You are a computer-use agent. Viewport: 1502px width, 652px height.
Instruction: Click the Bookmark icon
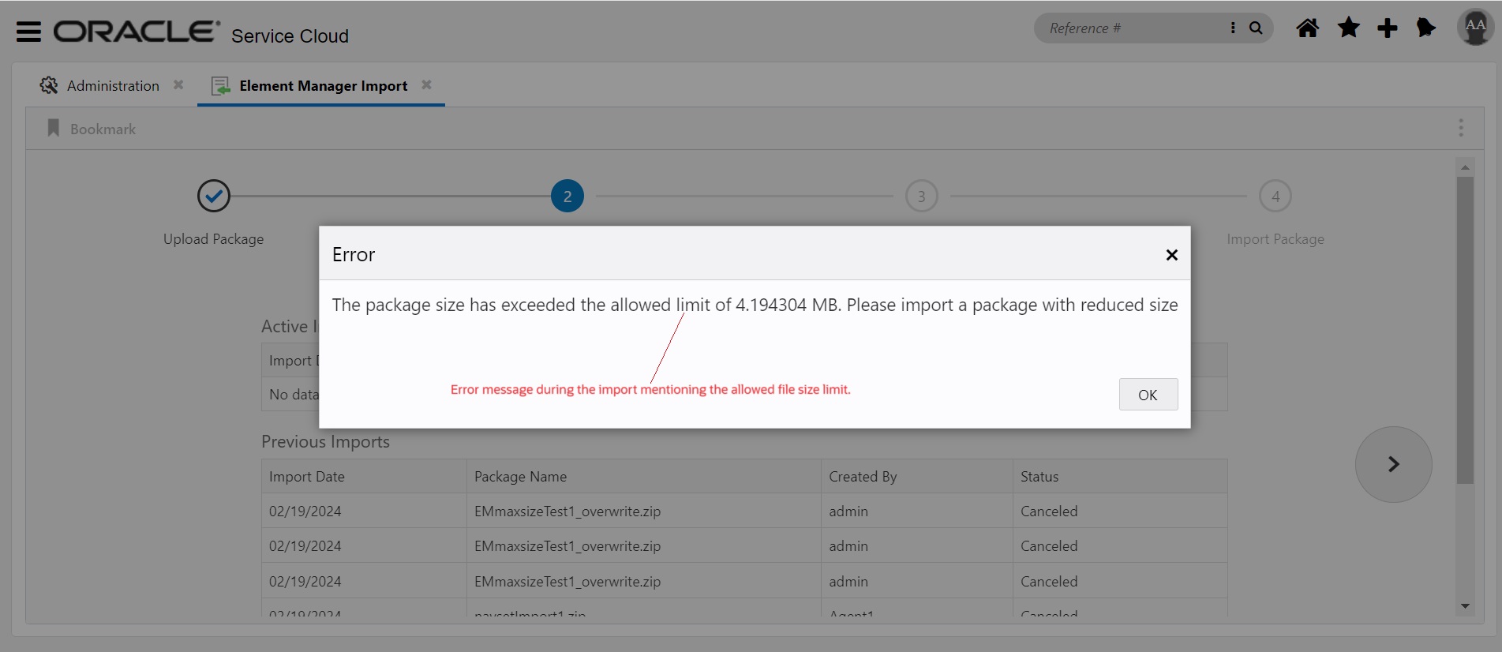point(53,128)
